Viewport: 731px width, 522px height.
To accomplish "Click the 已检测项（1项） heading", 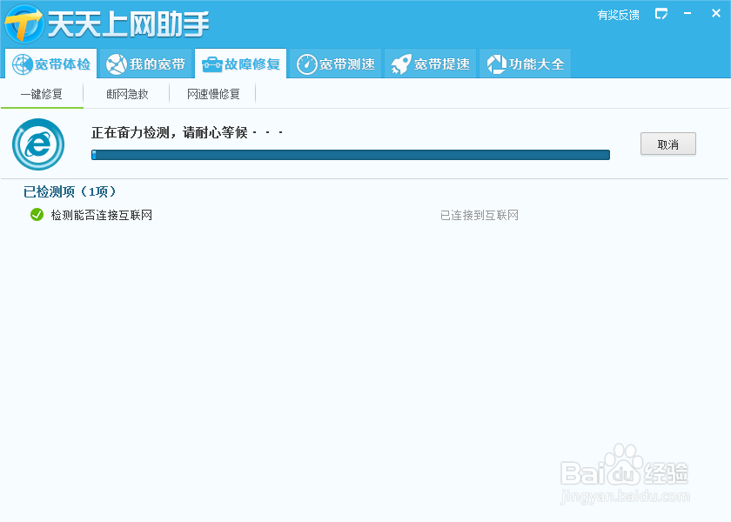I will click(70, 191).
